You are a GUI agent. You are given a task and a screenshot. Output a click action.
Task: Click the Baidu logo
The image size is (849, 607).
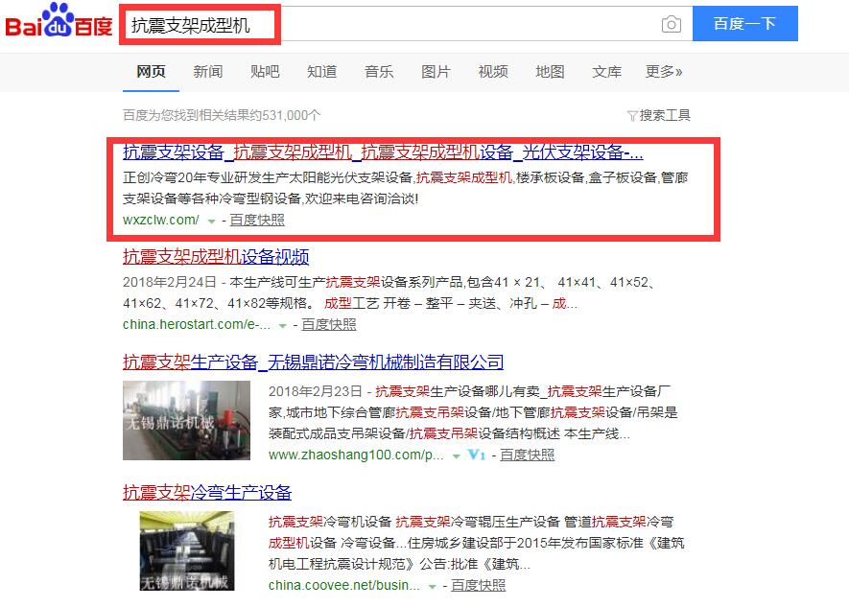59,26
